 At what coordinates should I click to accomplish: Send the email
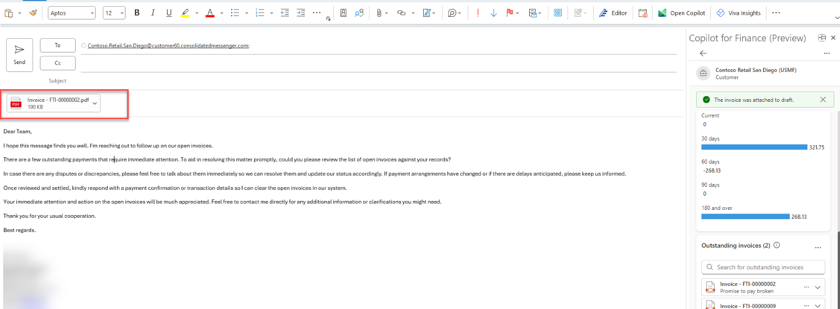pos(19,55)
